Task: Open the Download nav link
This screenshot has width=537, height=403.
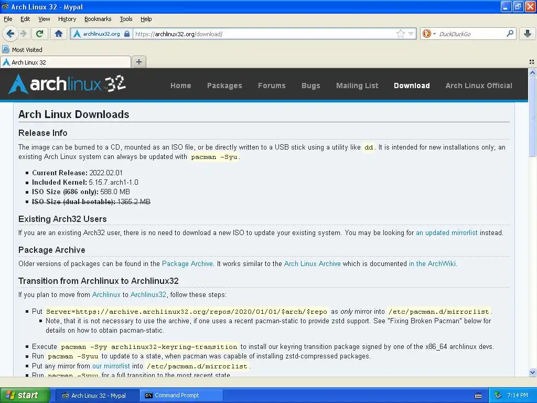Action: pos(412,86)
